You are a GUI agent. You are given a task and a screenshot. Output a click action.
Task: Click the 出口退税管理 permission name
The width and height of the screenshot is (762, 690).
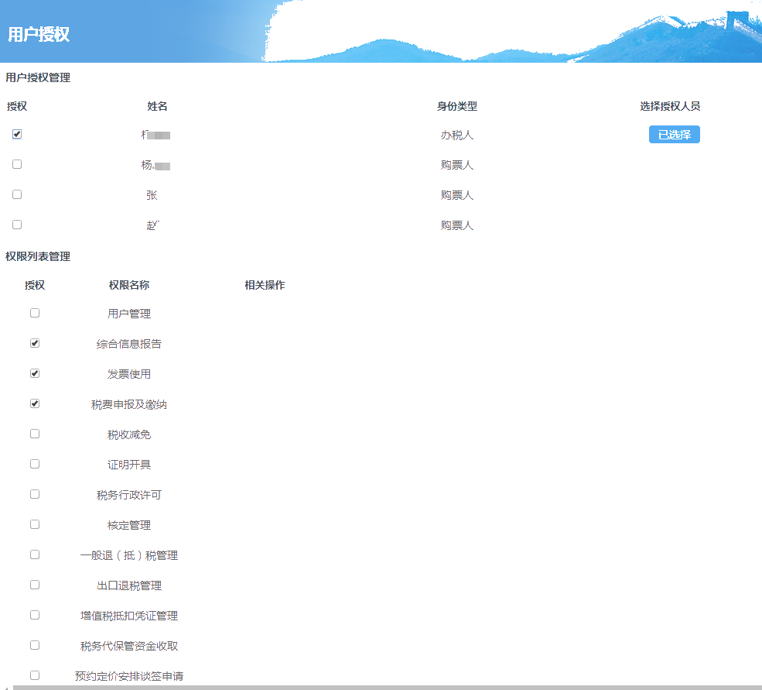pyautogui.click(x=128, y=585)
